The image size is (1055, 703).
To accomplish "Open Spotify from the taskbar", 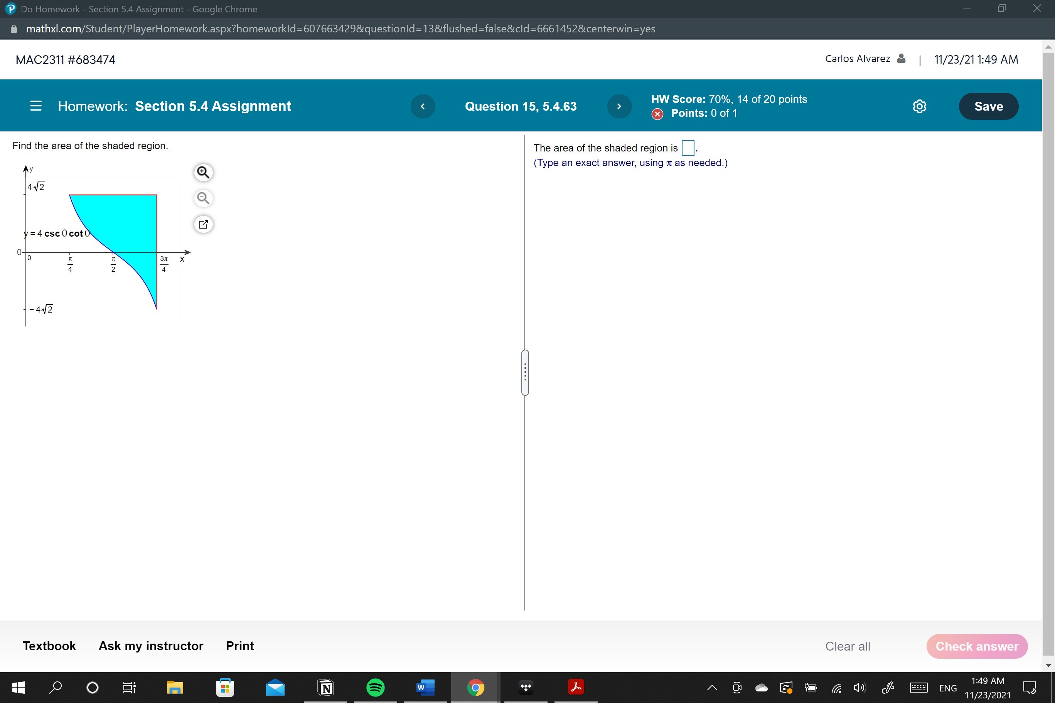I will (x=376, y=687).
